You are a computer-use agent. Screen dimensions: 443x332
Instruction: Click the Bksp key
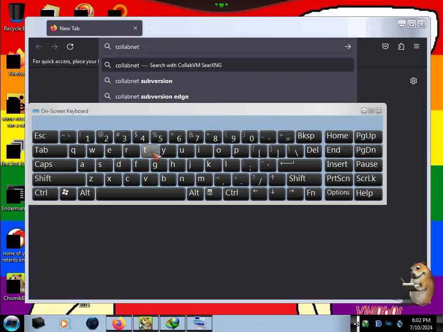(x=308, y=137)
